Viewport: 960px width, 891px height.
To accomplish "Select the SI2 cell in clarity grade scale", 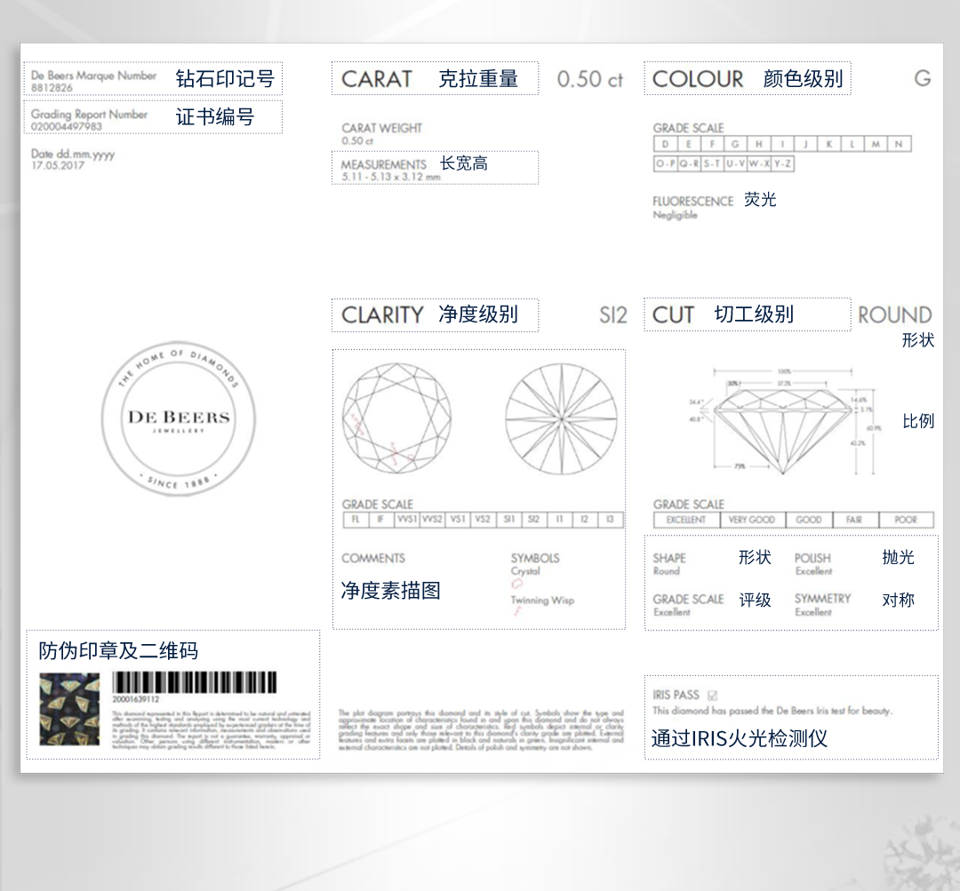I will [534, 519].
